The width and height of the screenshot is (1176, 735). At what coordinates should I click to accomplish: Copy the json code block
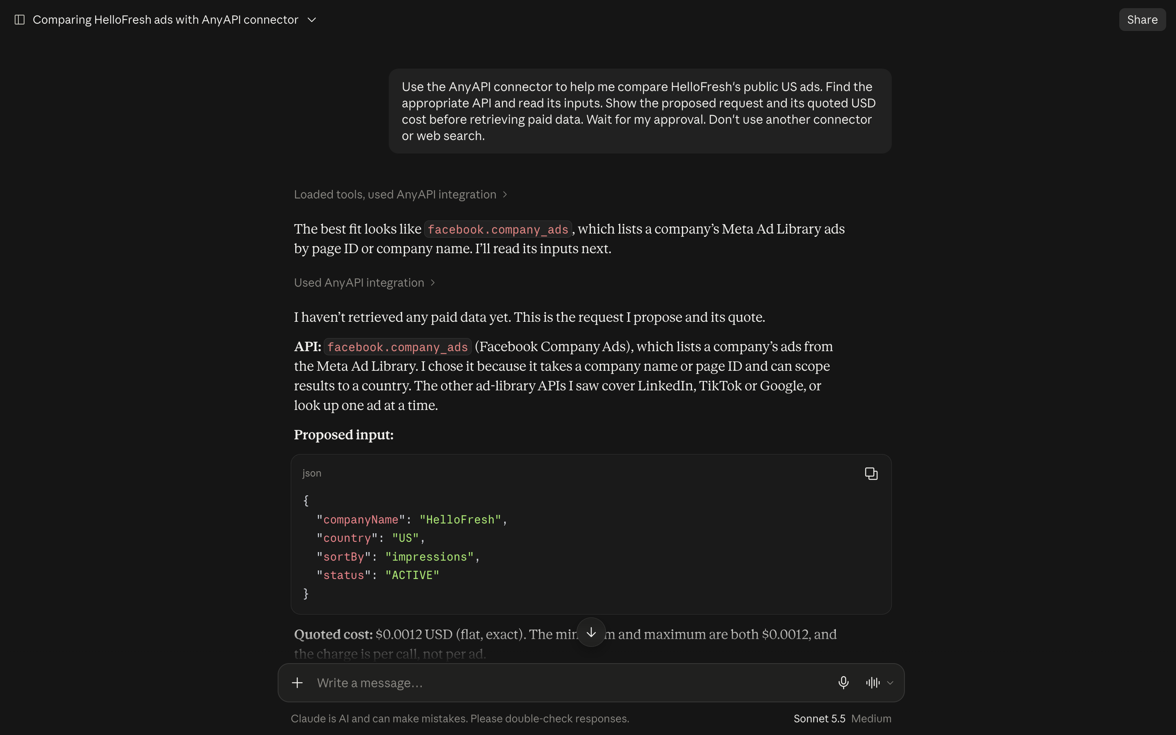871,474
